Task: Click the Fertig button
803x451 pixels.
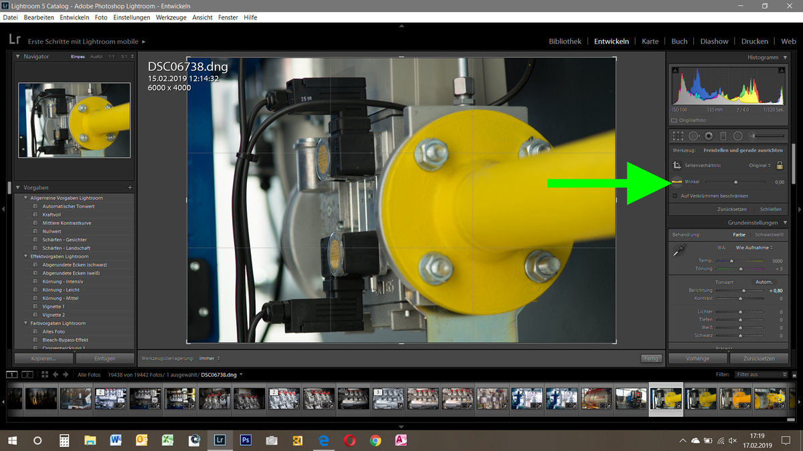Action: pos(650,358)
